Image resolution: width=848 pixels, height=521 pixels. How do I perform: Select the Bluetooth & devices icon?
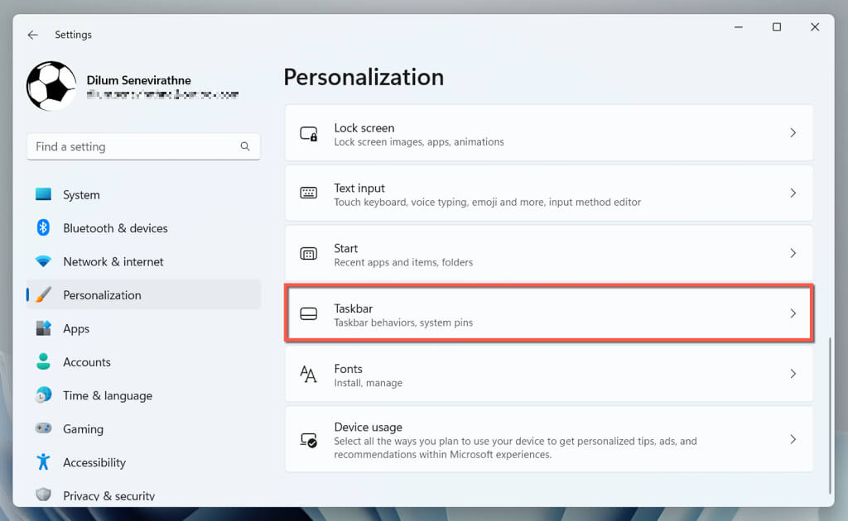pos(44,228)
